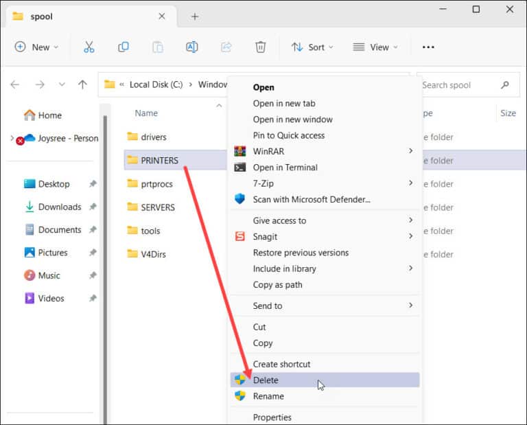Choose Open from context menu
The height and width of the screenshot is (425, 527).
pyautogui.click(x=325, y=87)
